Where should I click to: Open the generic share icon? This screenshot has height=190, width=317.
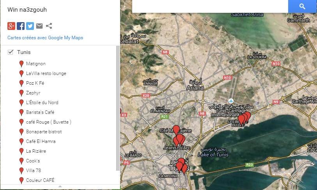click(x=49, y=26)
